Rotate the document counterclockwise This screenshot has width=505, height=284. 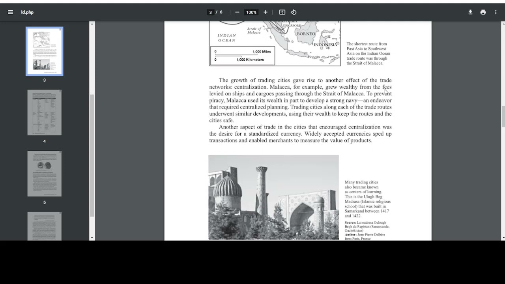click(x=294, y=12)
